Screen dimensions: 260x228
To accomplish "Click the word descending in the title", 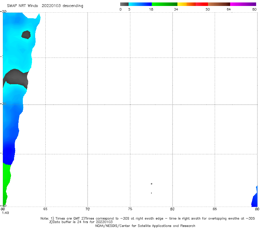I will pos(73,6).
